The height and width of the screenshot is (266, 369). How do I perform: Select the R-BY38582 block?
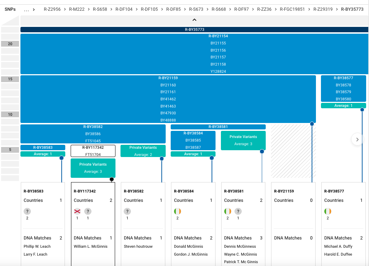pyautogui.click(x=93, y=134)
